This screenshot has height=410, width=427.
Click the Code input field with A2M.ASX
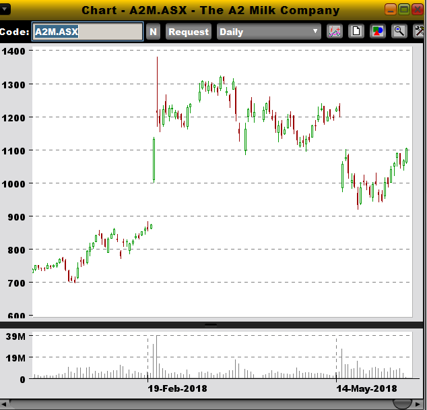(88, 32)
